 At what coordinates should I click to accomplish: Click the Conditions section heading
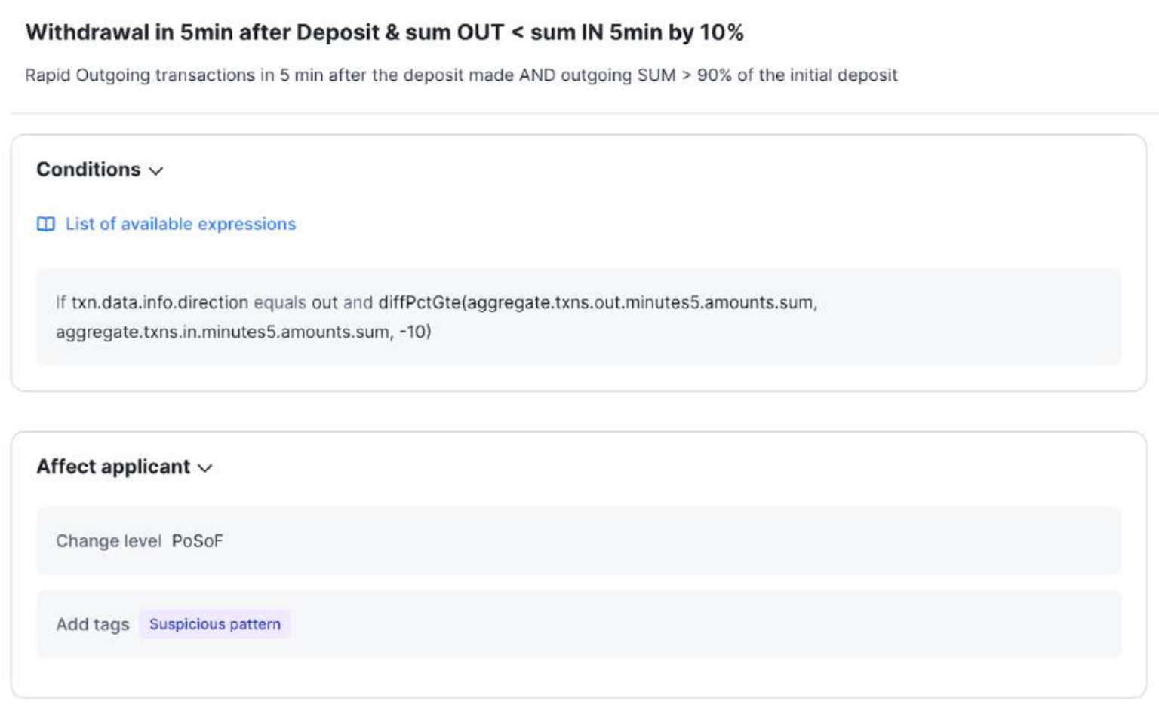[x=88, y=170]
